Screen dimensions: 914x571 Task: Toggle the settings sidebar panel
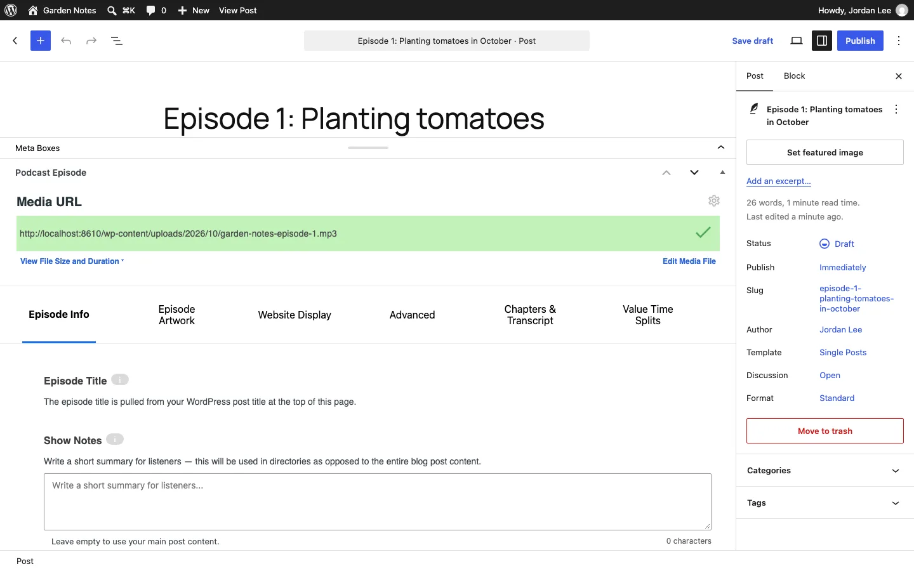822,41
